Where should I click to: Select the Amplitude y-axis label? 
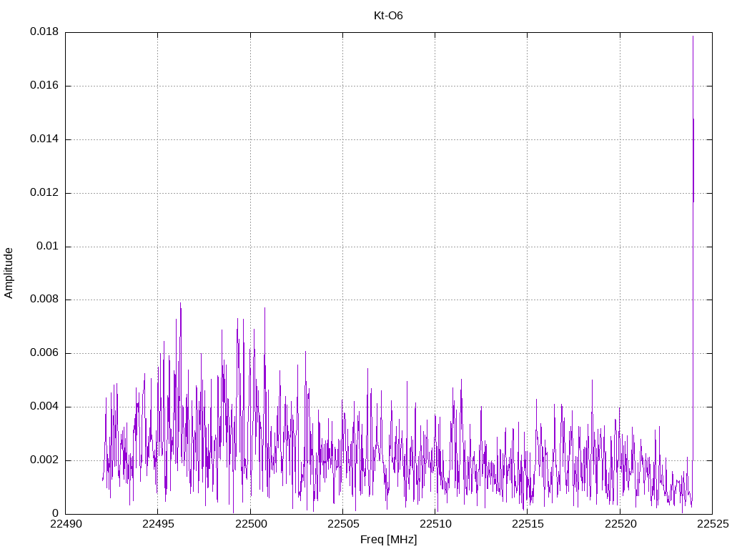tap(9, 273)
